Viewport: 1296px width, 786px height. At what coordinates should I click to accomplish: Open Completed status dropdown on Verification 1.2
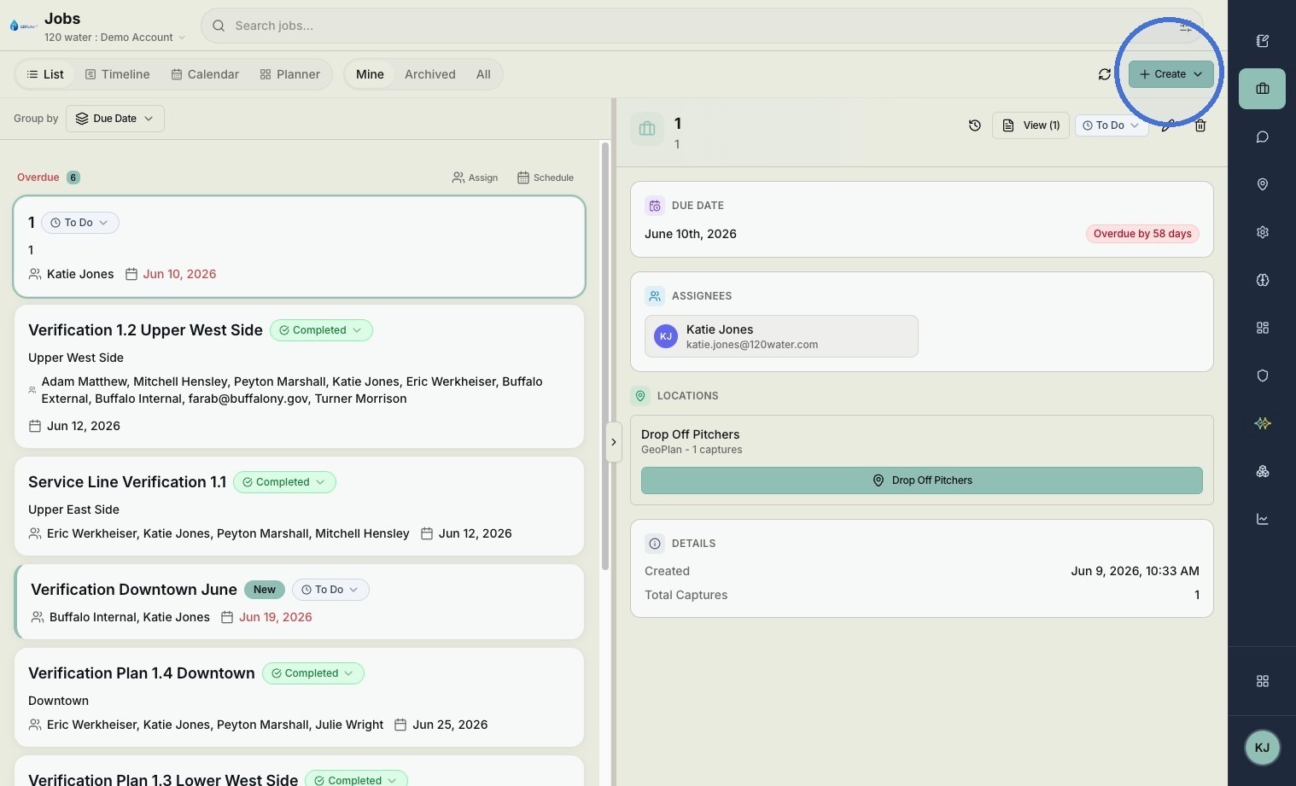(321, 330)
